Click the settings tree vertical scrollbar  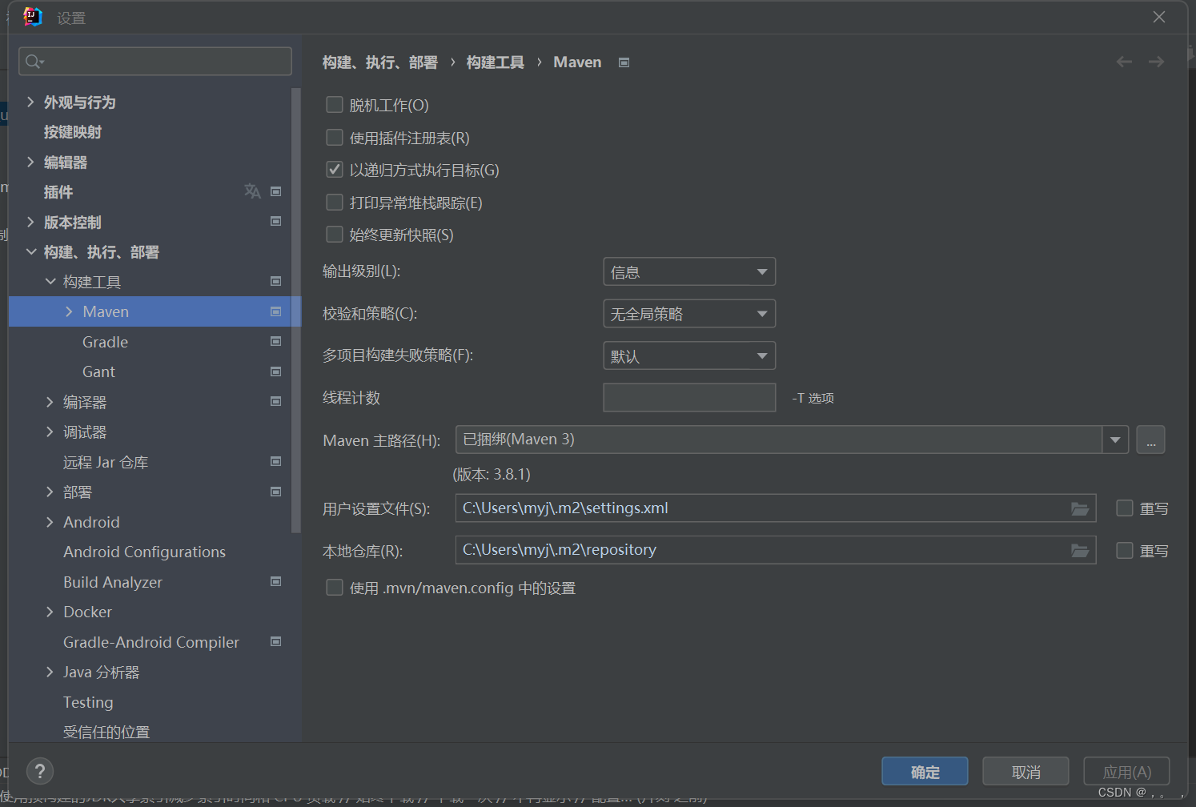[296, 310]
